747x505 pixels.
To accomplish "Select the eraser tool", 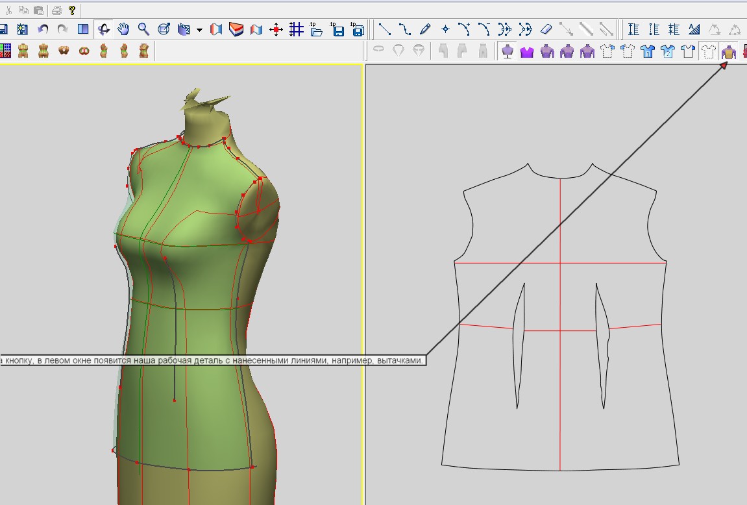I will pos(546,29).
